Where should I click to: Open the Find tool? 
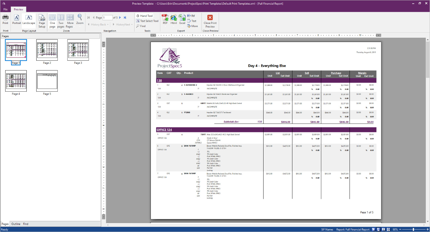(x=142, y=26)
